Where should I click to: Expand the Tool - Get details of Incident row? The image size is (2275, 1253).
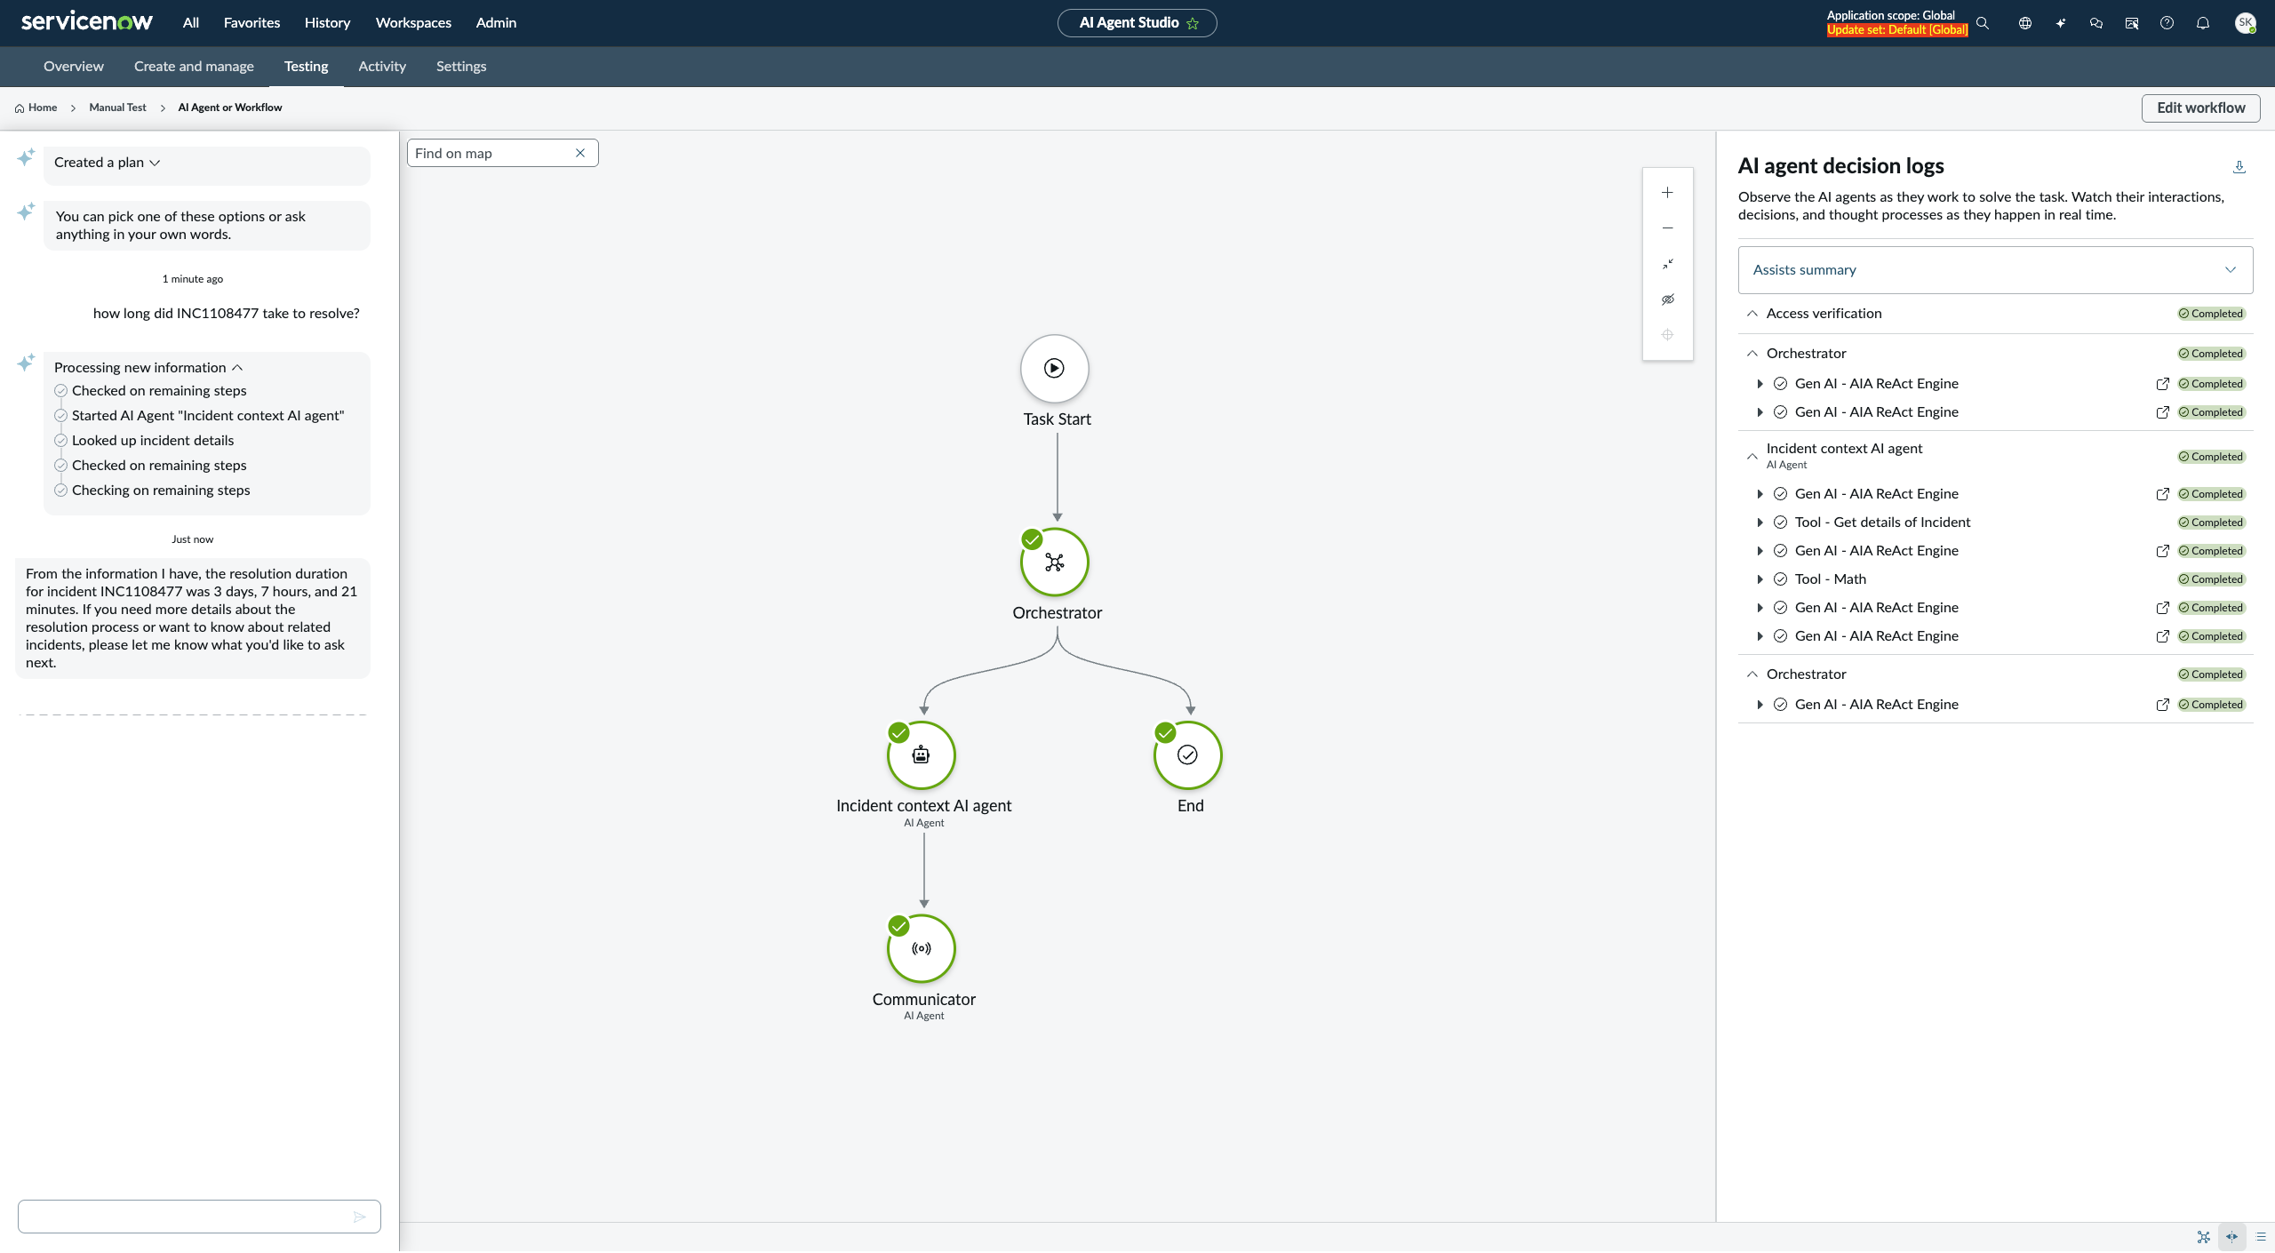click(x=1760, y=523)
